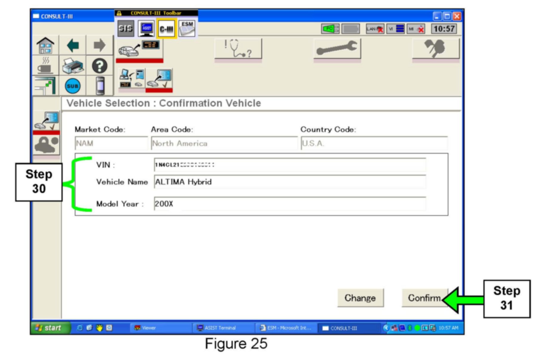Click the VIN input field
541x357 pixels.
coord(289,165)
